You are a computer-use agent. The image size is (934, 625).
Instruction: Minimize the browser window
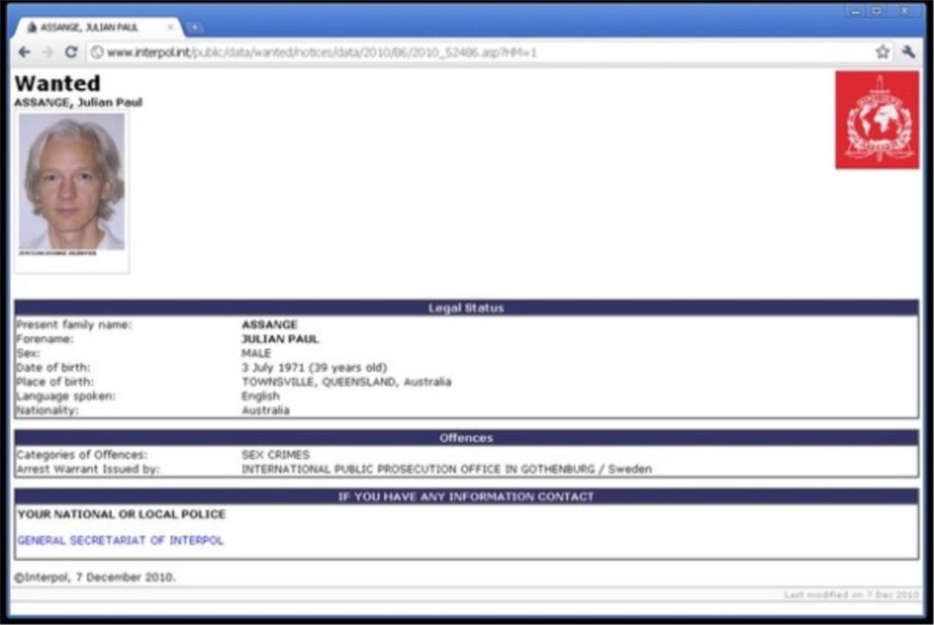click(857, 11)
